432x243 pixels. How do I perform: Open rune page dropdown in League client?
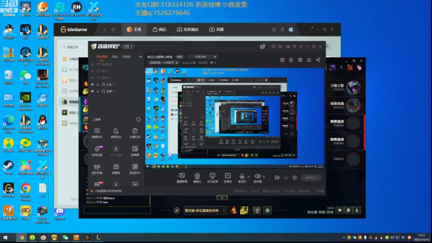tap(205, 211)
